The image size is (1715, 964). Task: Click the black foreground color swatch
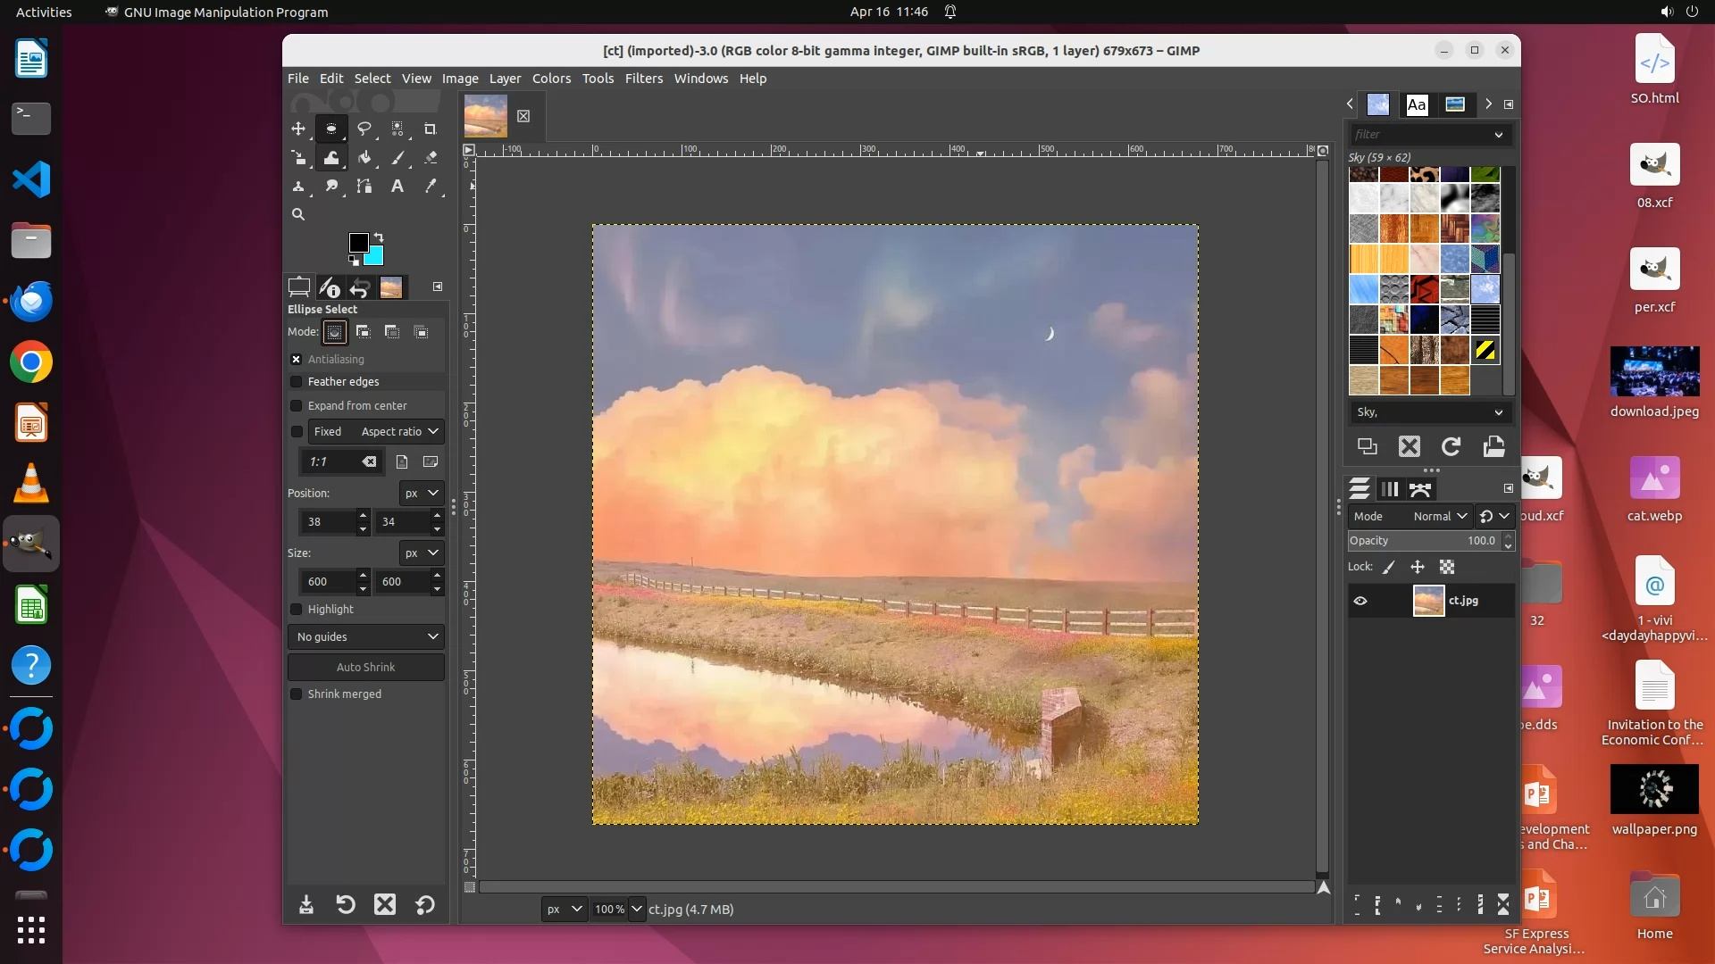(x=357, y=242)
